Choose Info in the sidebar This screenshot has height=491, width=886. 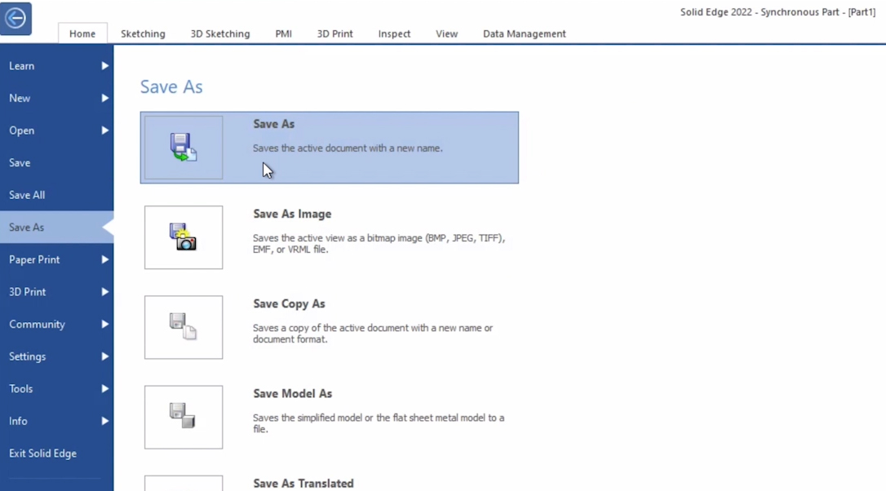[56, 421]
